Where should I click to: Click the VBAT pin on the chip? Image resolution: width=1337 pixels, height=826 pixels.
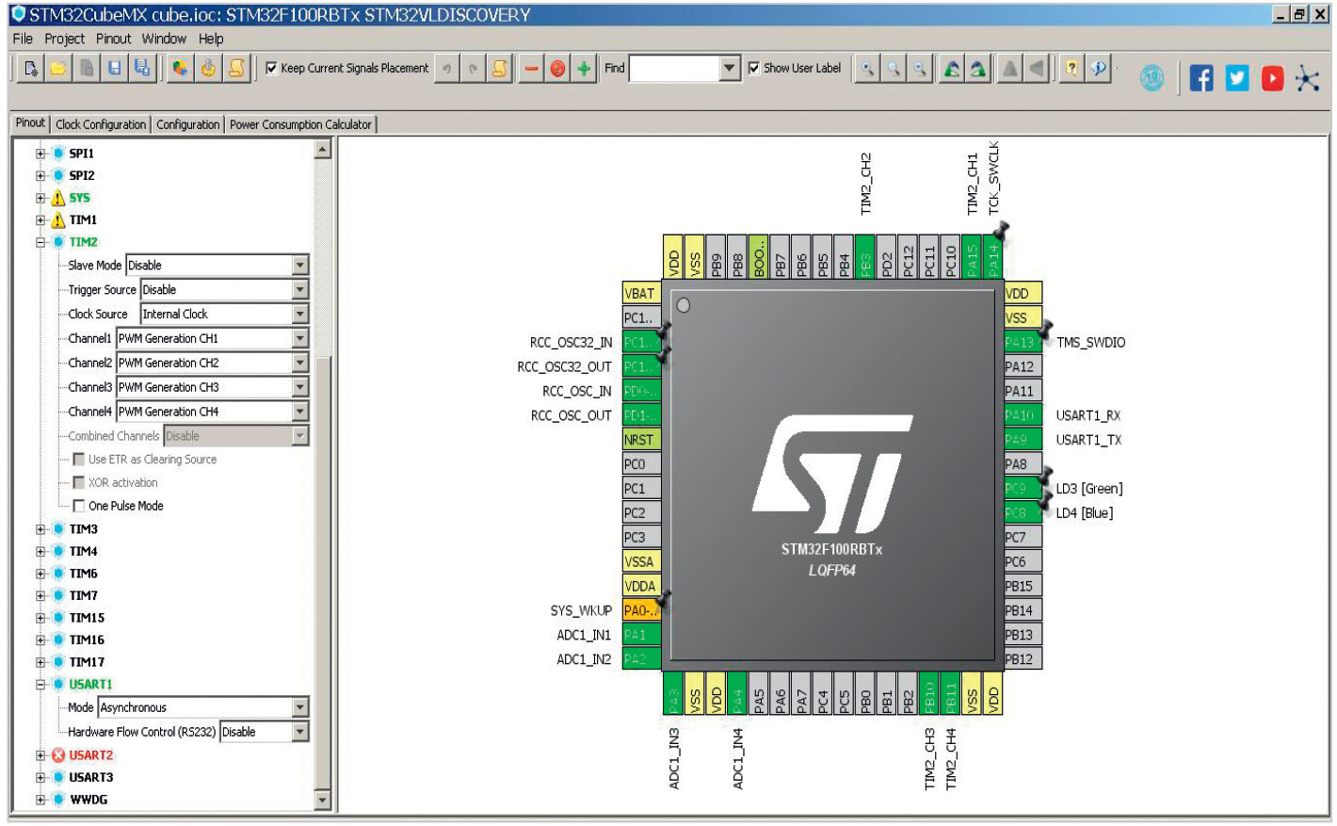(x=641, y=294)
